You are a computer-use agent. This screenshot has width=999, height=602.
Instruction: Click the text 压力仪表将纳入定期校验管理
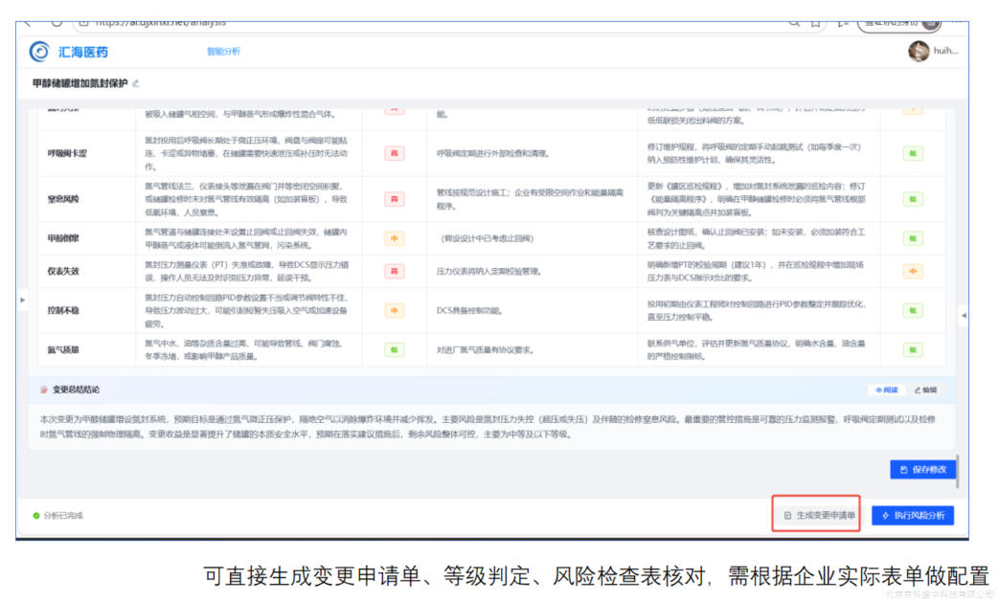point(489,271)
